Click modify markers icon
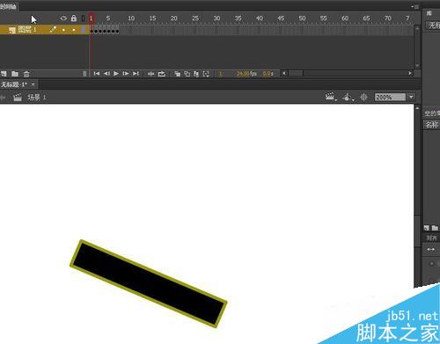The width and height of the screenshot is (440, 344). [206, 74]
